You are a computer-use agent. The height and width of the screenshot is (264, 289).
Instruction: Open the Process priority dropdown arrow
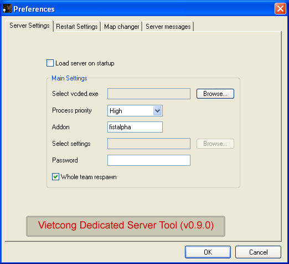(157, 111)
